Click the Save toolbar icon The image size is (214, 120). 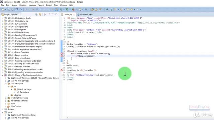(x=9, y=9)
